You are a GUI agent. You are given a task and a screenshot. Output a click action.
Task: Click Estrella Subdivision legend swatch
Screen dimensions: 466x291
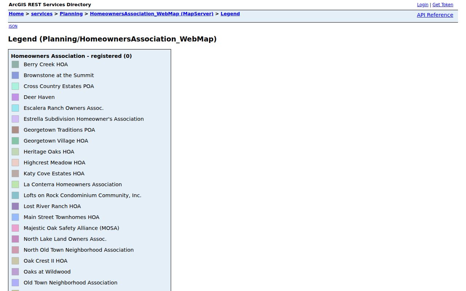pos(15,119)
